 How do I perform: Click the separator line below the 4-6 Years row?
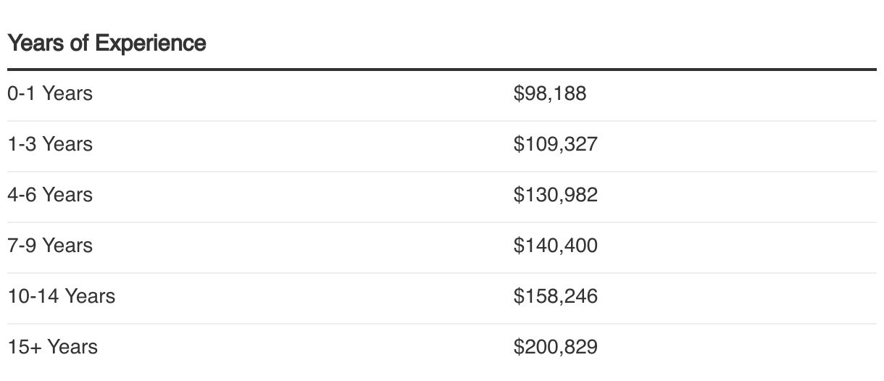[442, 222]
